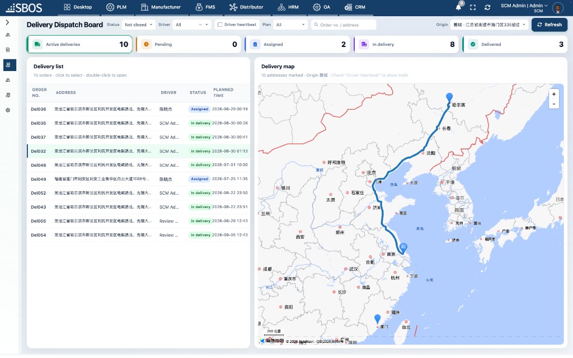Select the highlighted dispatch board sidebar icon
573x358 pixels.
click(x=10, y=65)
